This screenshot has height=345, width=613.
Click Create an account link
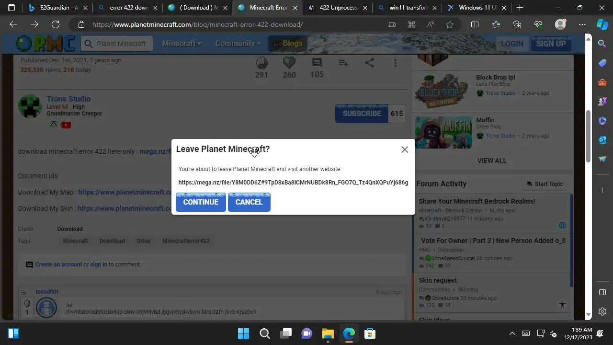pyautogui.click(x=58, y=264)
